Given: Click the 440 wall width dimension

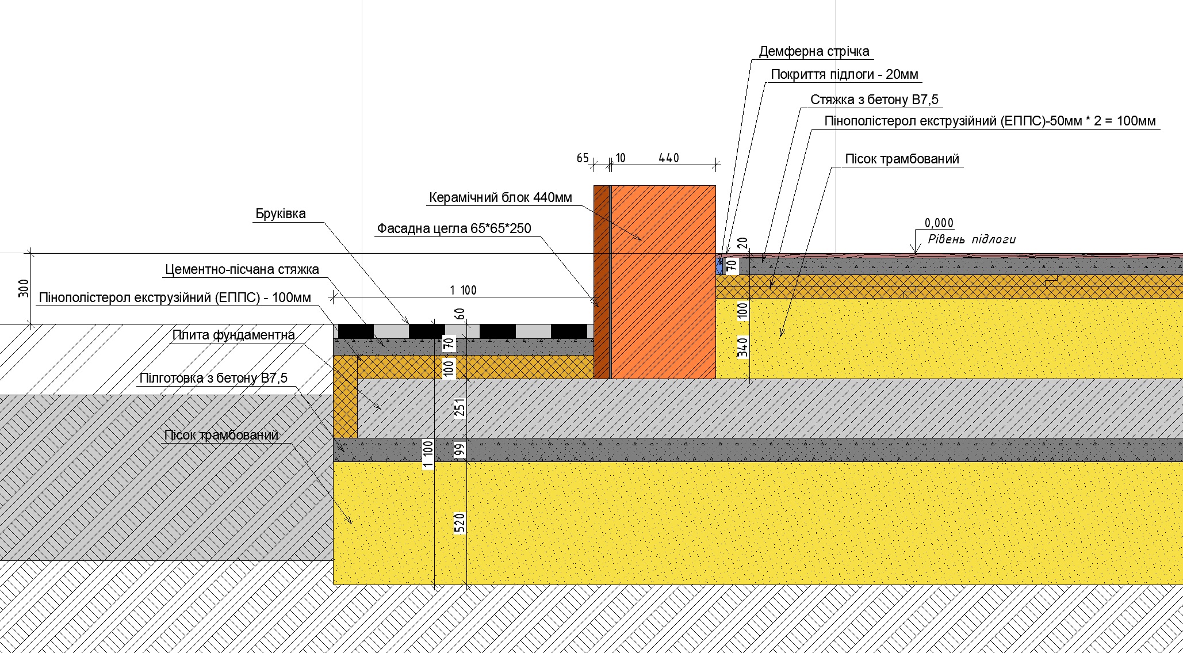Looking at the screenshot, I should [x=669, y=158].
